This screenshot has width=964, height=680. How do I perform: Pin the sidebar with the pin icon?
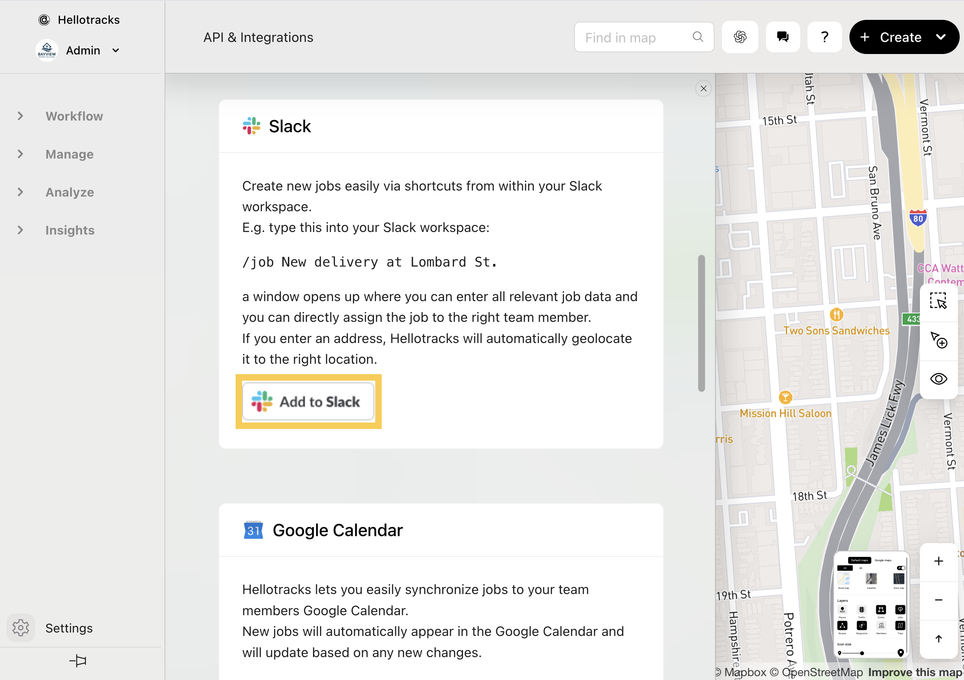point(78,661)
